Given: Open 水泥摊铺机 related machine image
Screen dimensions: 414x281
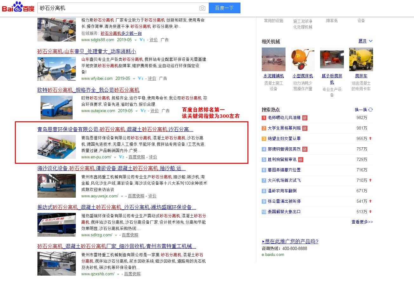Looking at the screenshot, I should (273, 59).
